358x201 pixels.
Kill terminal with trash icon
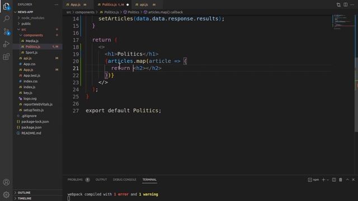pyautogui.click(x=341, y=180)
